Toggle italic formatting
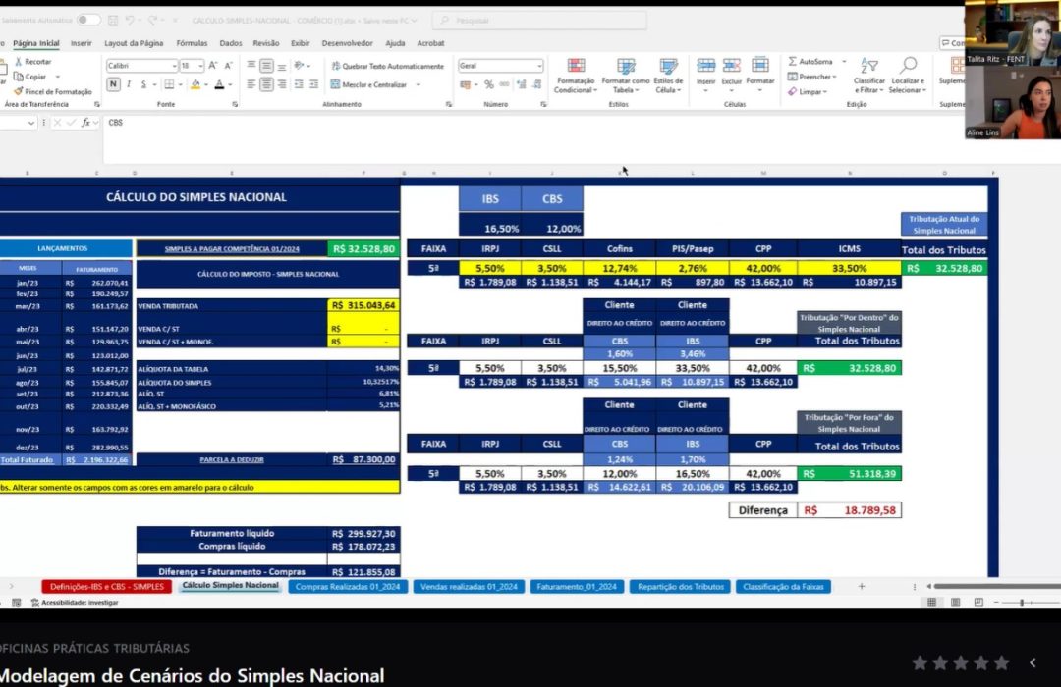The height and width of the screenshot is (687, 1061). pyautogui.click(x=129, y=84)
